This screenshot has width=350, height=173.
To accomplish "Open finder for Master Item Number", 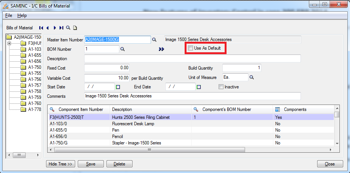I will pyautogui.click(x=154, y=39).
